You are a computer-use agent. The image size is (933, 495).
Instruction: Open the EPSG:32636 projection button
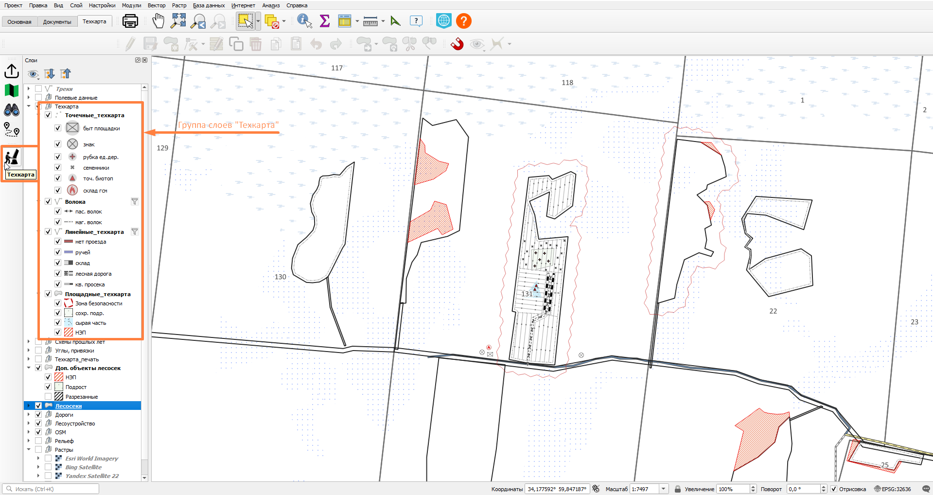(x=893, y=489)
